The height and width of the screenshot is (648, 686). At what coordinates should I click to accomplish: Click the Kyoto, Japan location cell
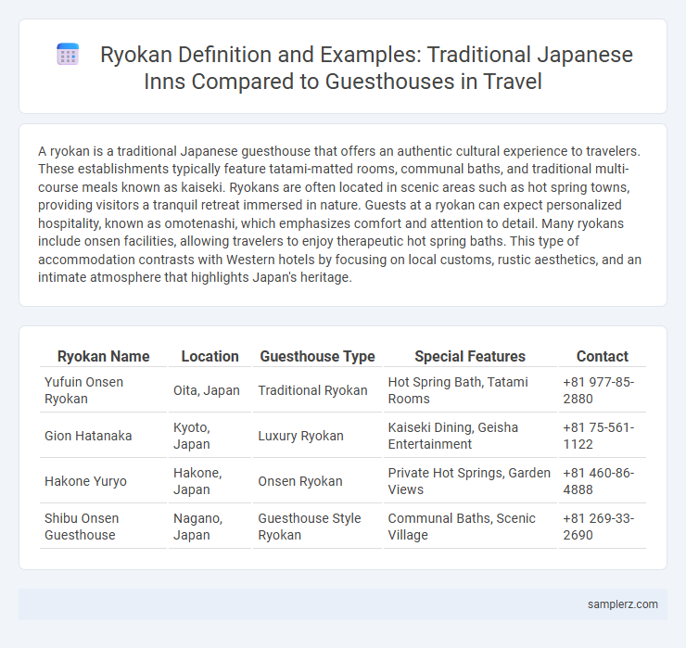(x=210, y=436)
